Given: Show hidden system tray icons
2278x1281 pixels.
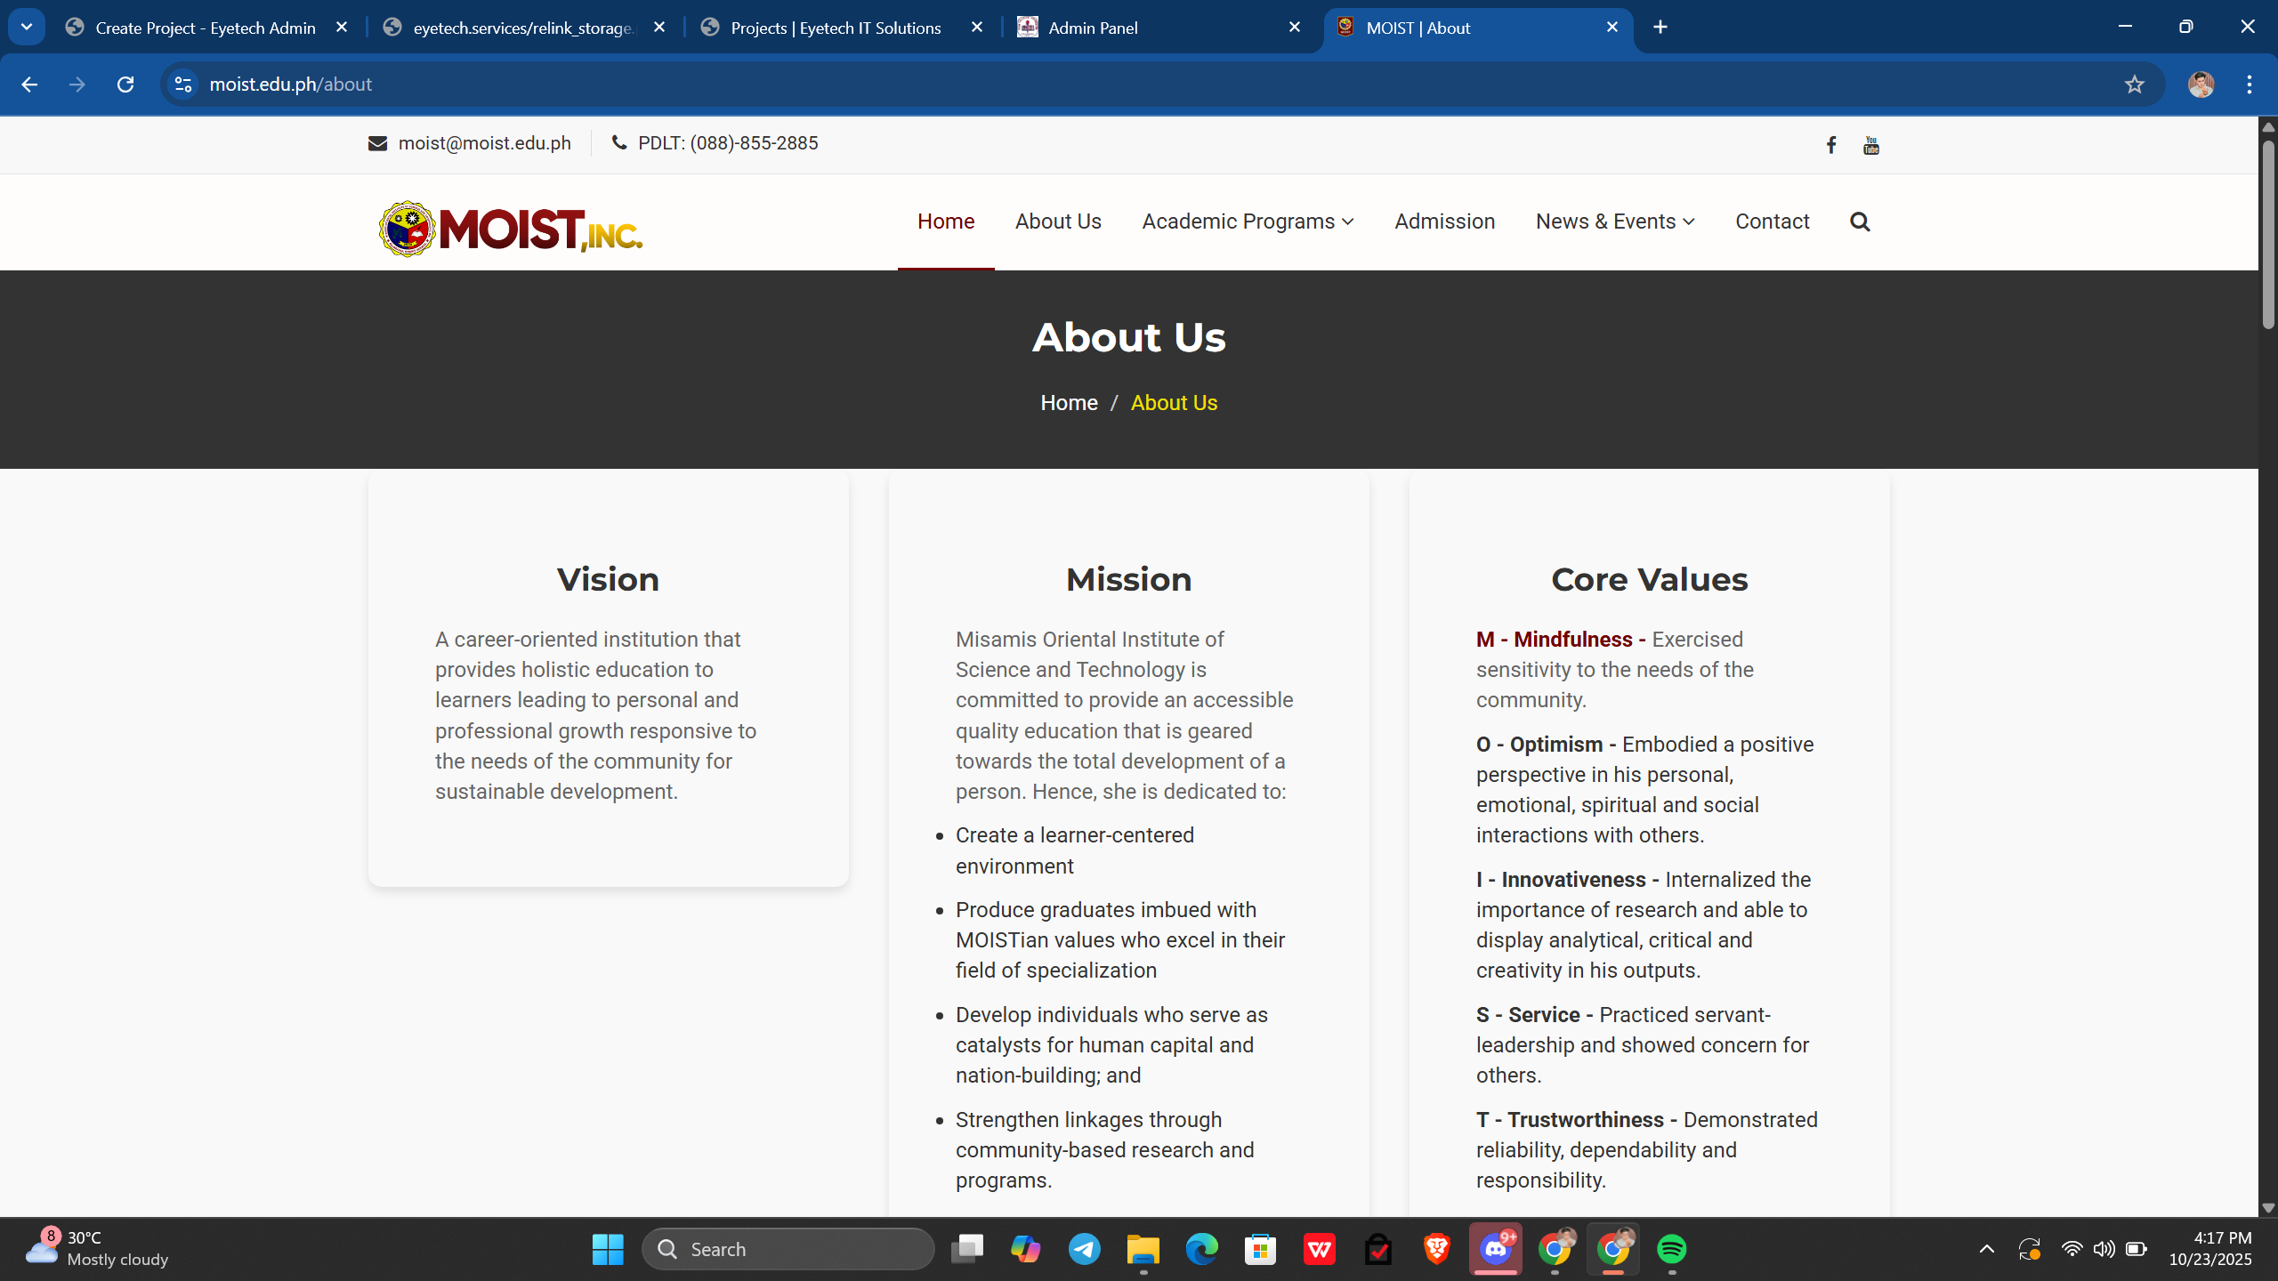Looking at the screenshot, I should coord(1986,1249).
